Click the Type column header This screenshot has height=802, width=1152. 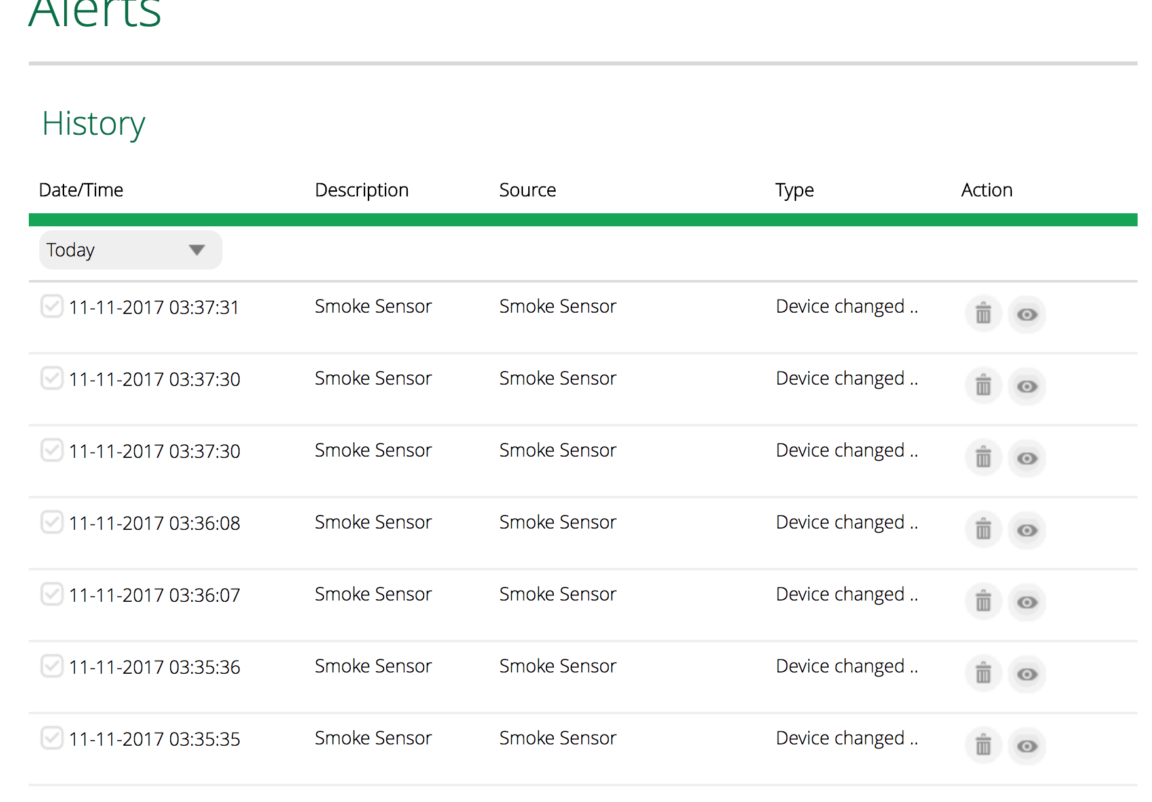pyautogui.click(x=795, y=190)
